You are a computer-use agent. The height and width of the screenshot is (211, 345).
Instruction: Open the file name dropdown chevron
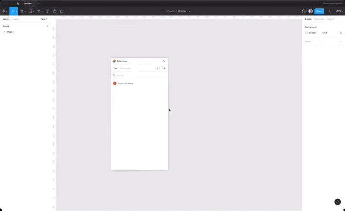pos(190,11)
